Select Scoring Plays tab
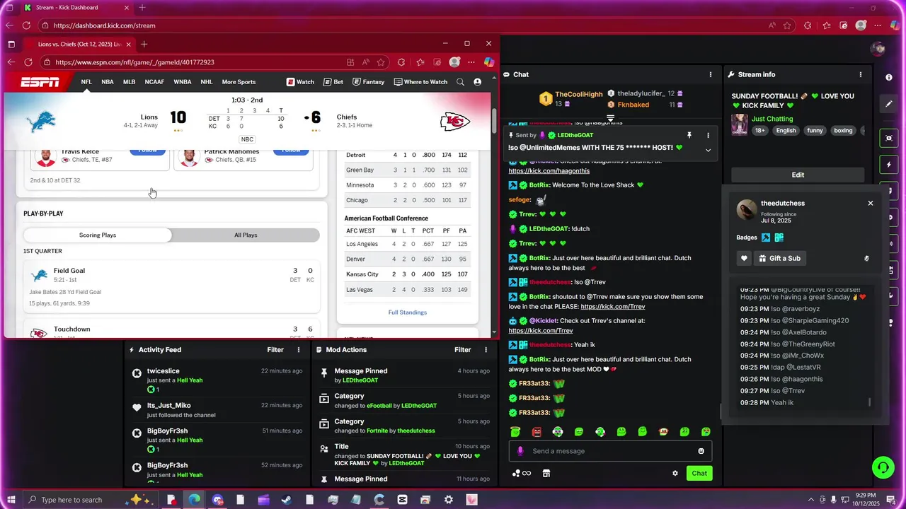 click(x=98, y=235)
